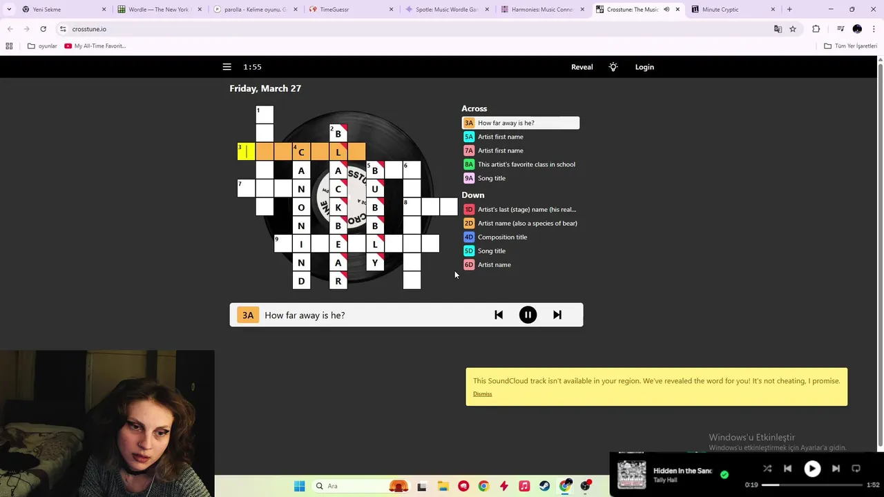Switch to the TimeGuessr tab
This screenshot has width=884, height=497.
pos(350,10)
